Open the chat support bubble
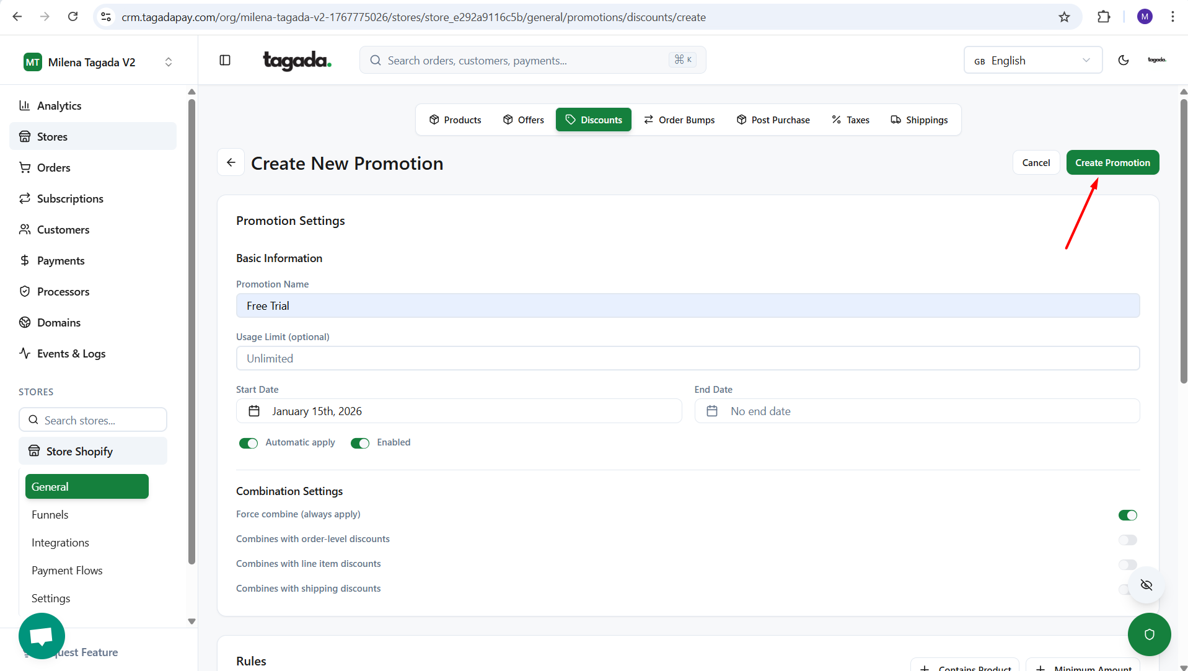This screenshot has width=1188, height=671. coord(42,635)
